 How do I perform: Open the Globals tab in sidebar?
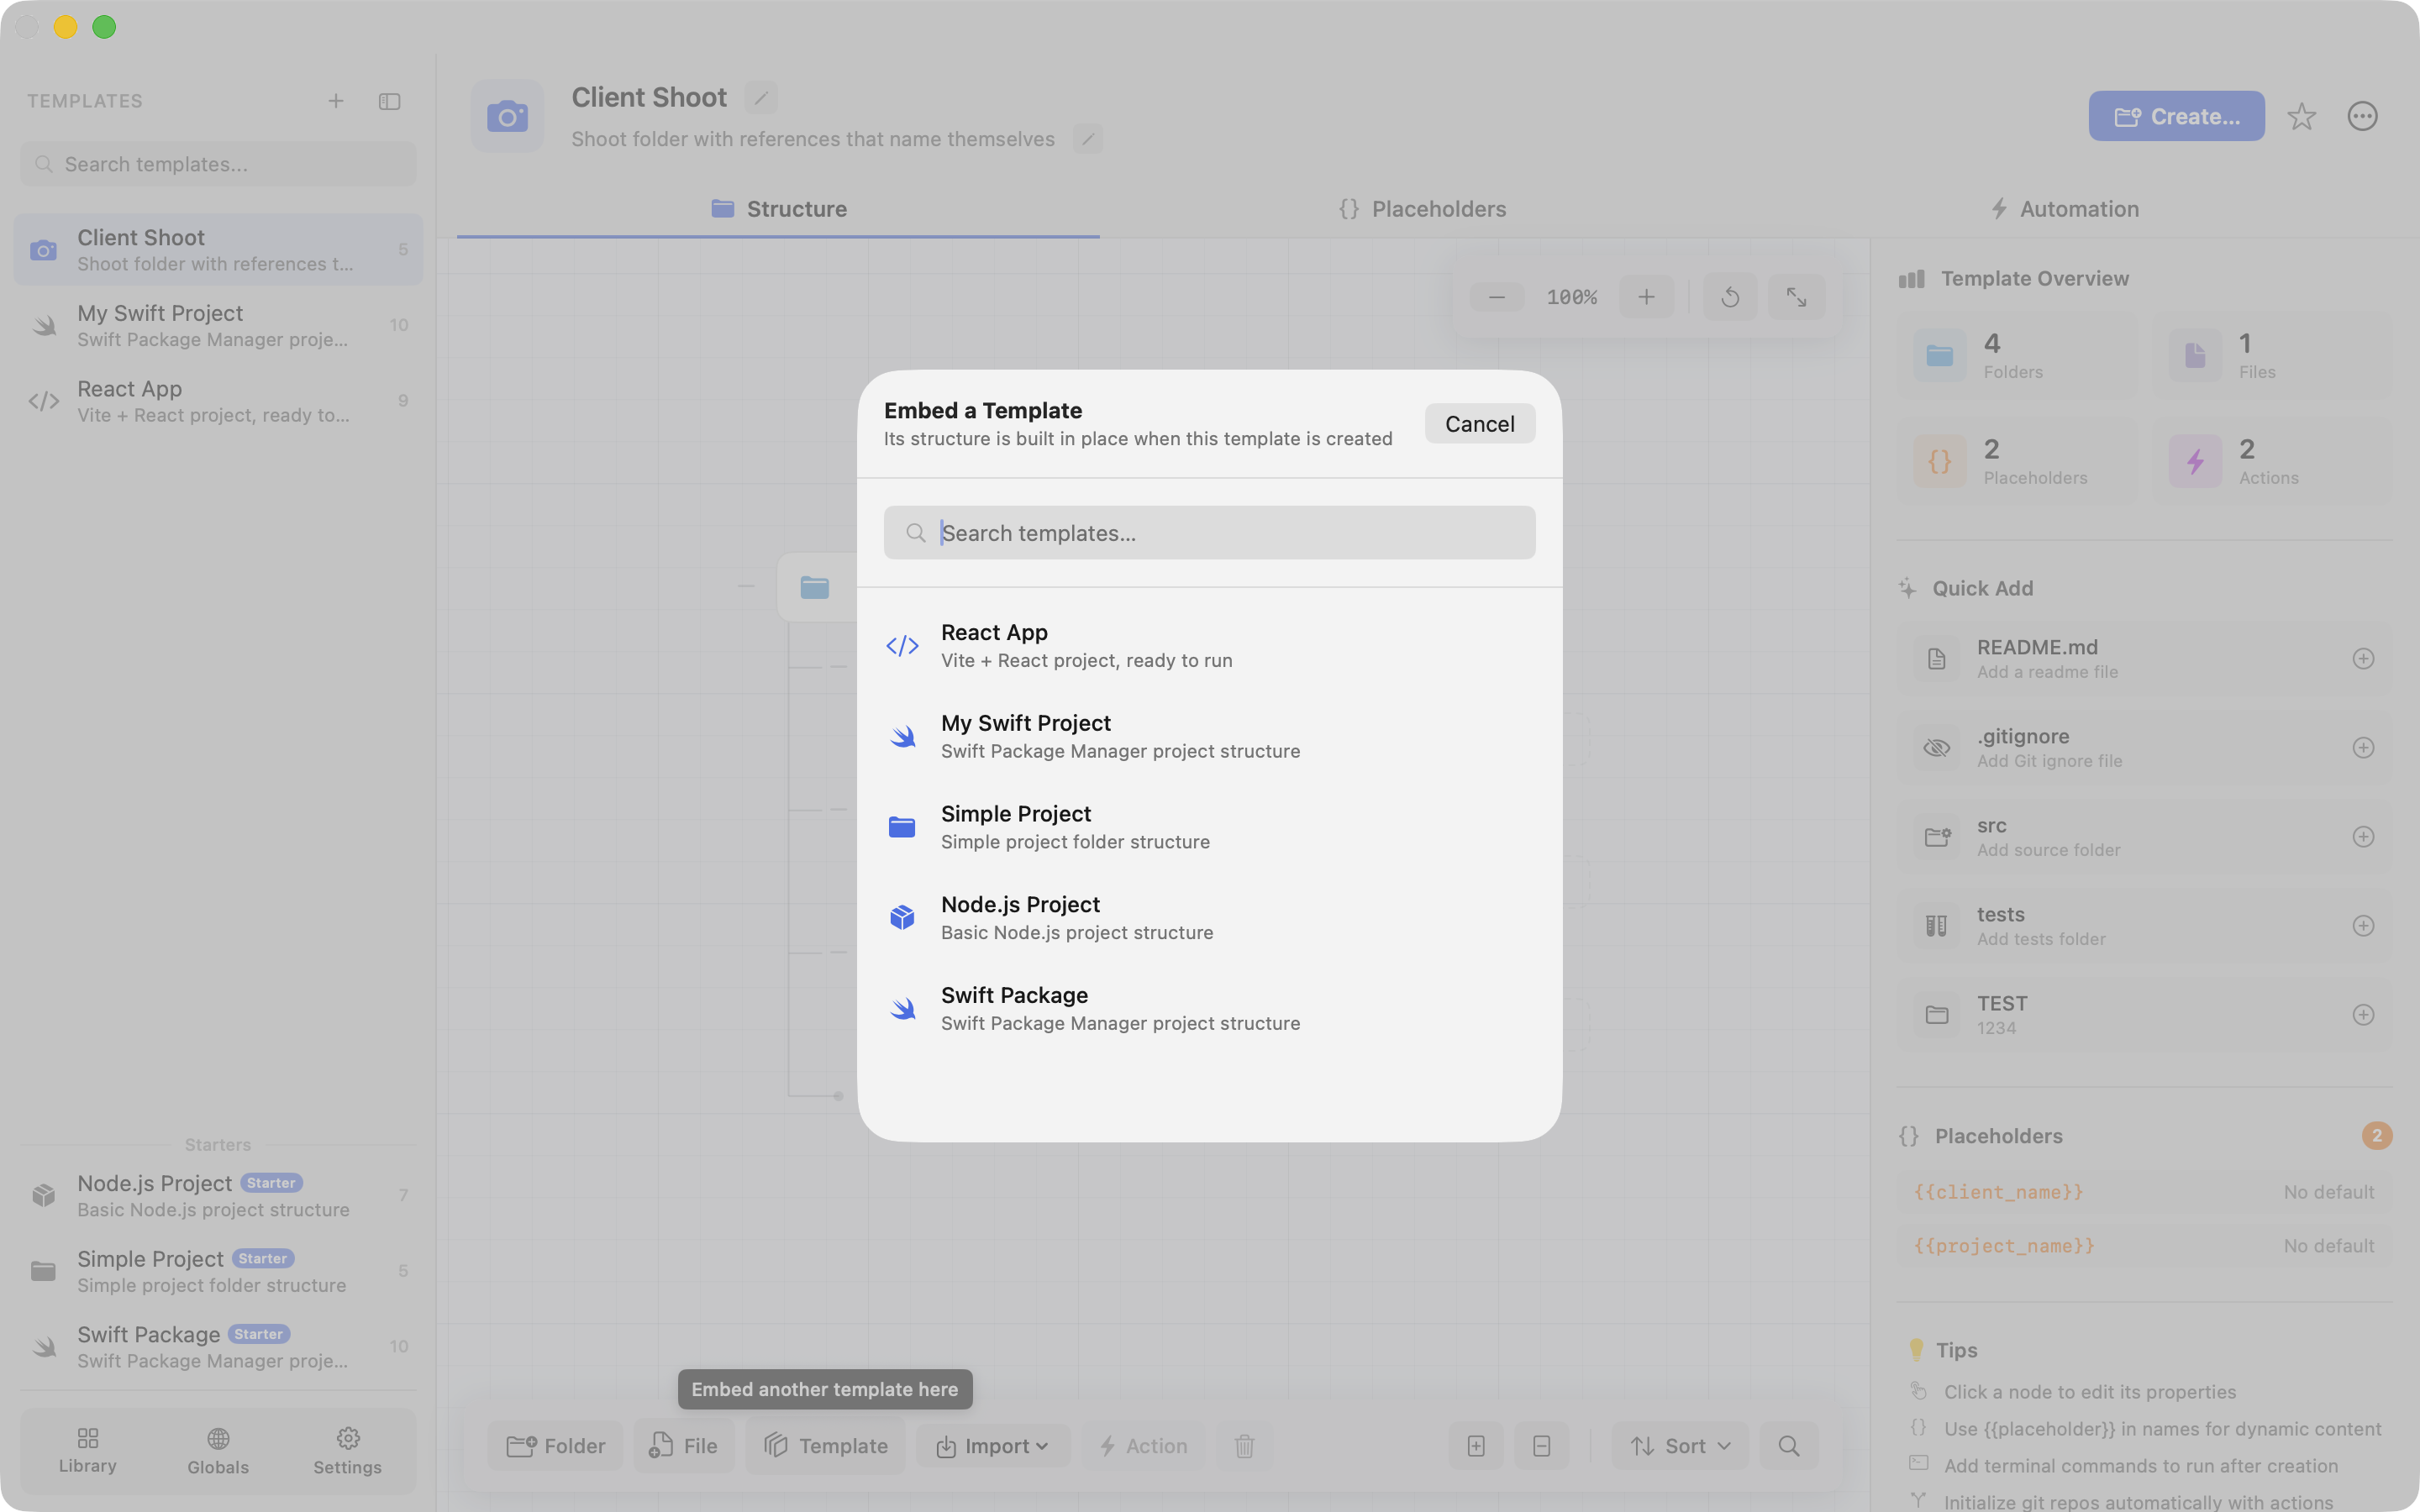[x=218, y=1451]
